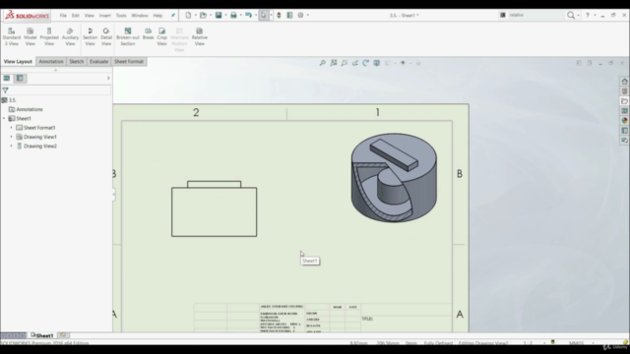Open the Window menu
630x354 pixels.
tap(140, 16)
